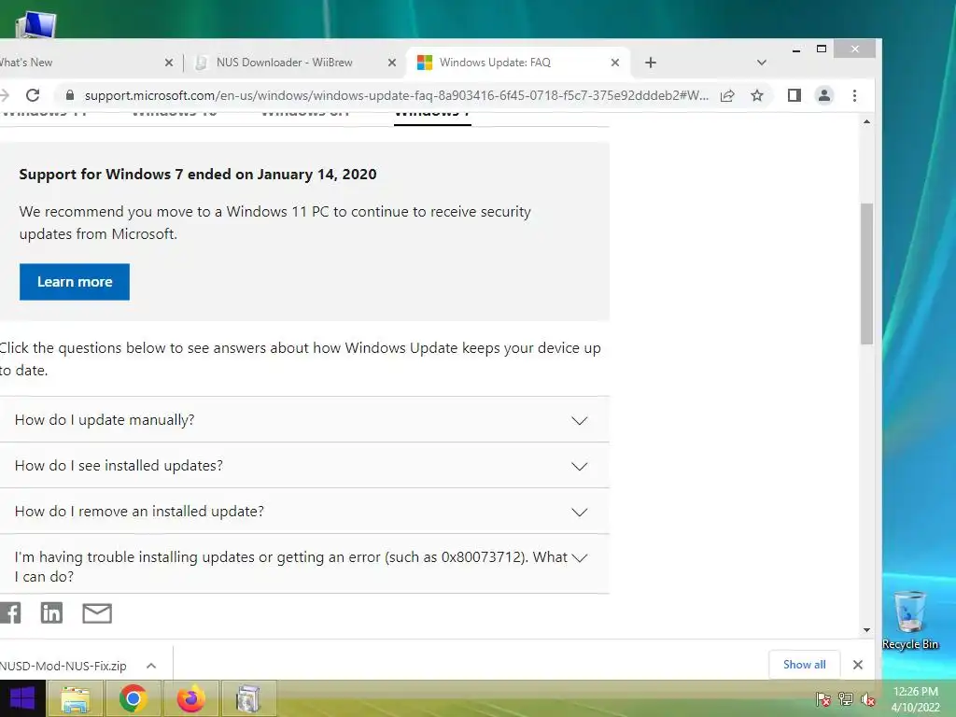Screen dimensions: 956x717
Task: Expand the trouble installing updates question
Action: pos(303,565)
